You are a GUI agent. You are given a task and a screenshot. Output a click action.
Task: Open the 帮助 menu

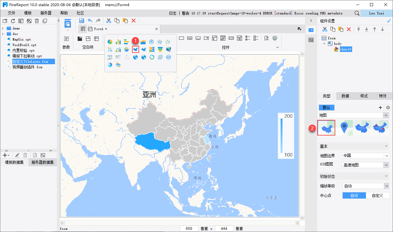pos(64,13)
